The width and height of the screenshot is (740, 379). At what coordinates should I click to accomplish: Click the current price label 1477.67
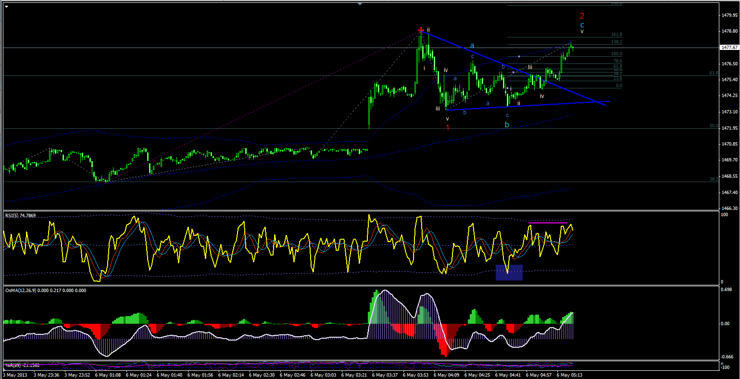(x=729, y=48)
